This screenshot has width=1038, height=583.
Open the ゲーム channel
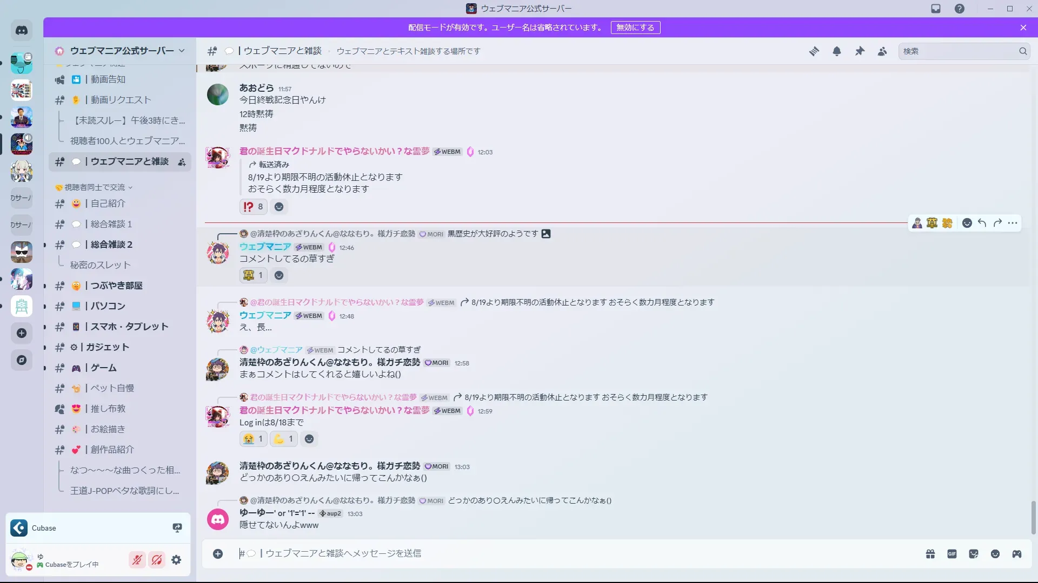103,368
